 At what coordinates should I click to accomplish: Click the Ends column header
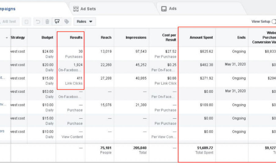click(241, 37)
